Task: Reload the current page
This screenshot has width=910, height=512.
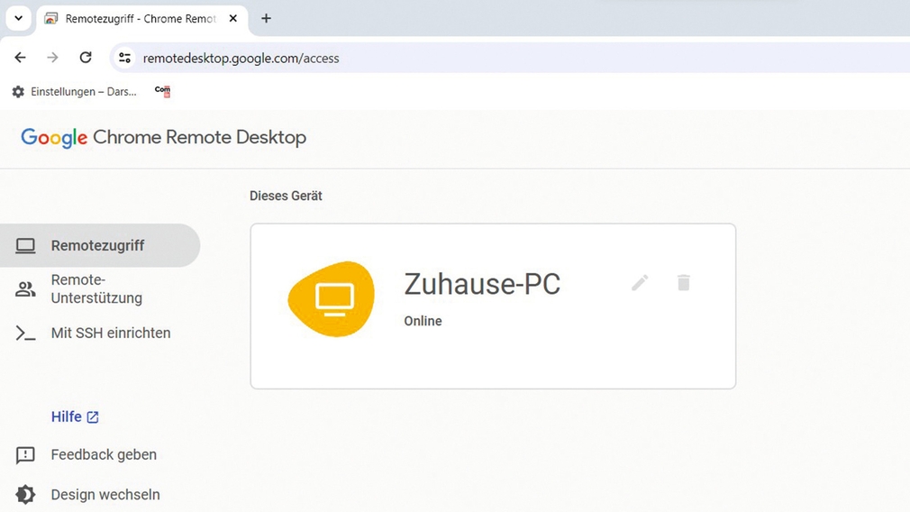Action: [x=86, y=58]
